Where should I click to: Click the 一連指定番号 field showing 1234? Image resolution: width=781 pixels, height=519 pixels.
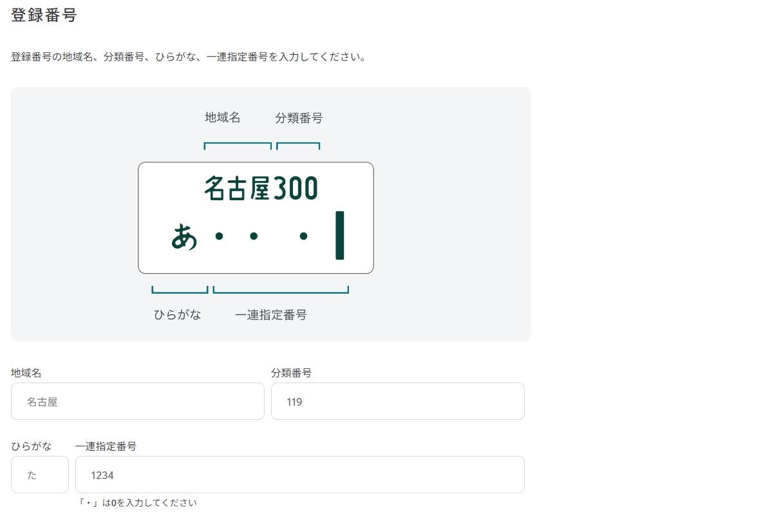point(300,475)
